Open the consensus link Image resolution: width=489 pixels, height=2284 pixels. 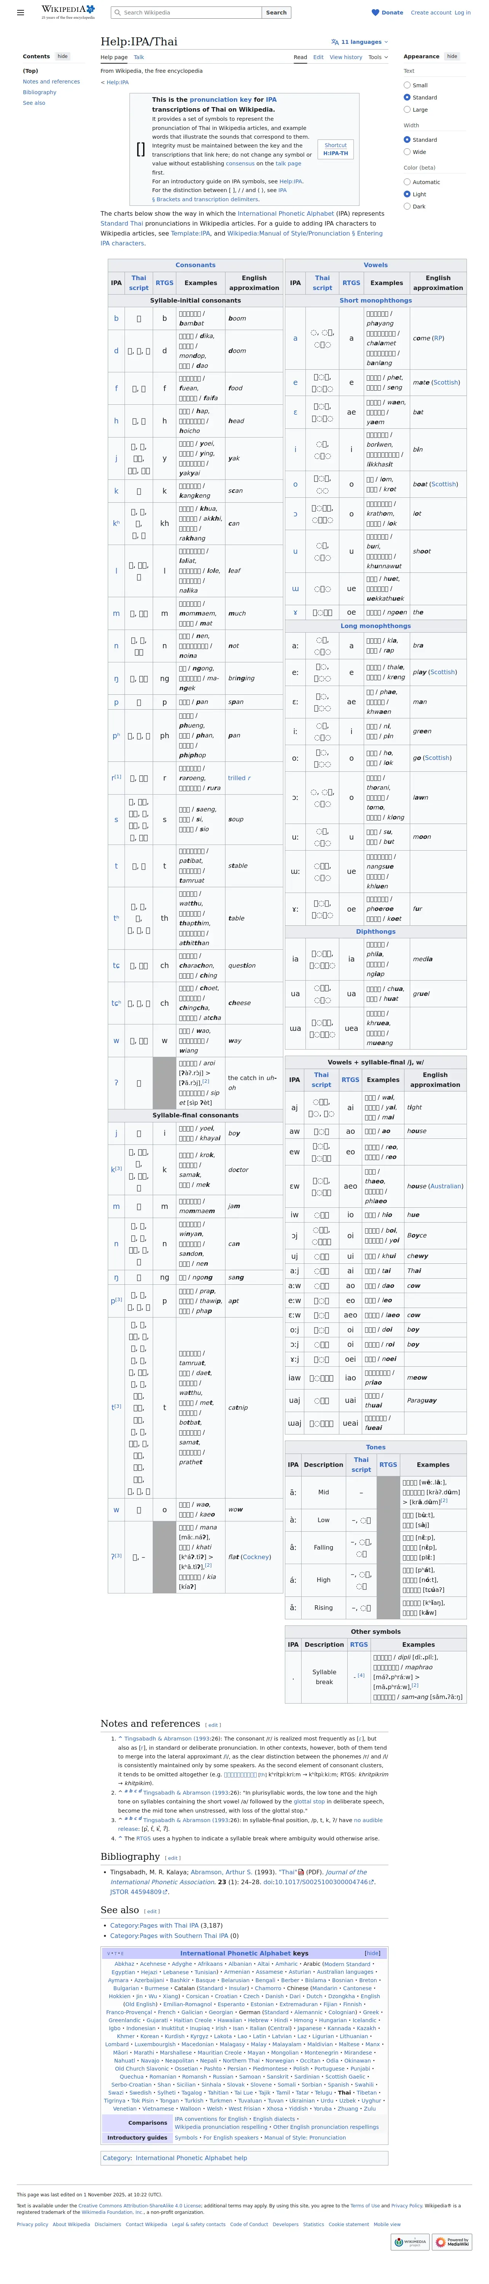coord(240,163)
